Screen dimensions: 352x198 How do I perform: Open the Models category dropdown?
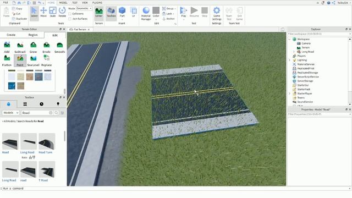pos(11,113)
